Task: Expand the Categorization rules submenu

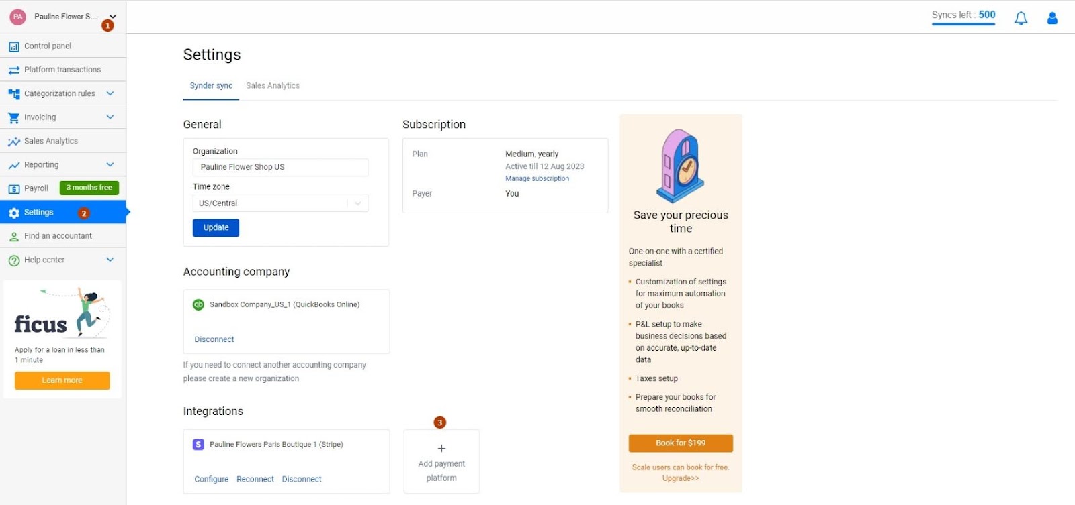Action: point(110,93)
